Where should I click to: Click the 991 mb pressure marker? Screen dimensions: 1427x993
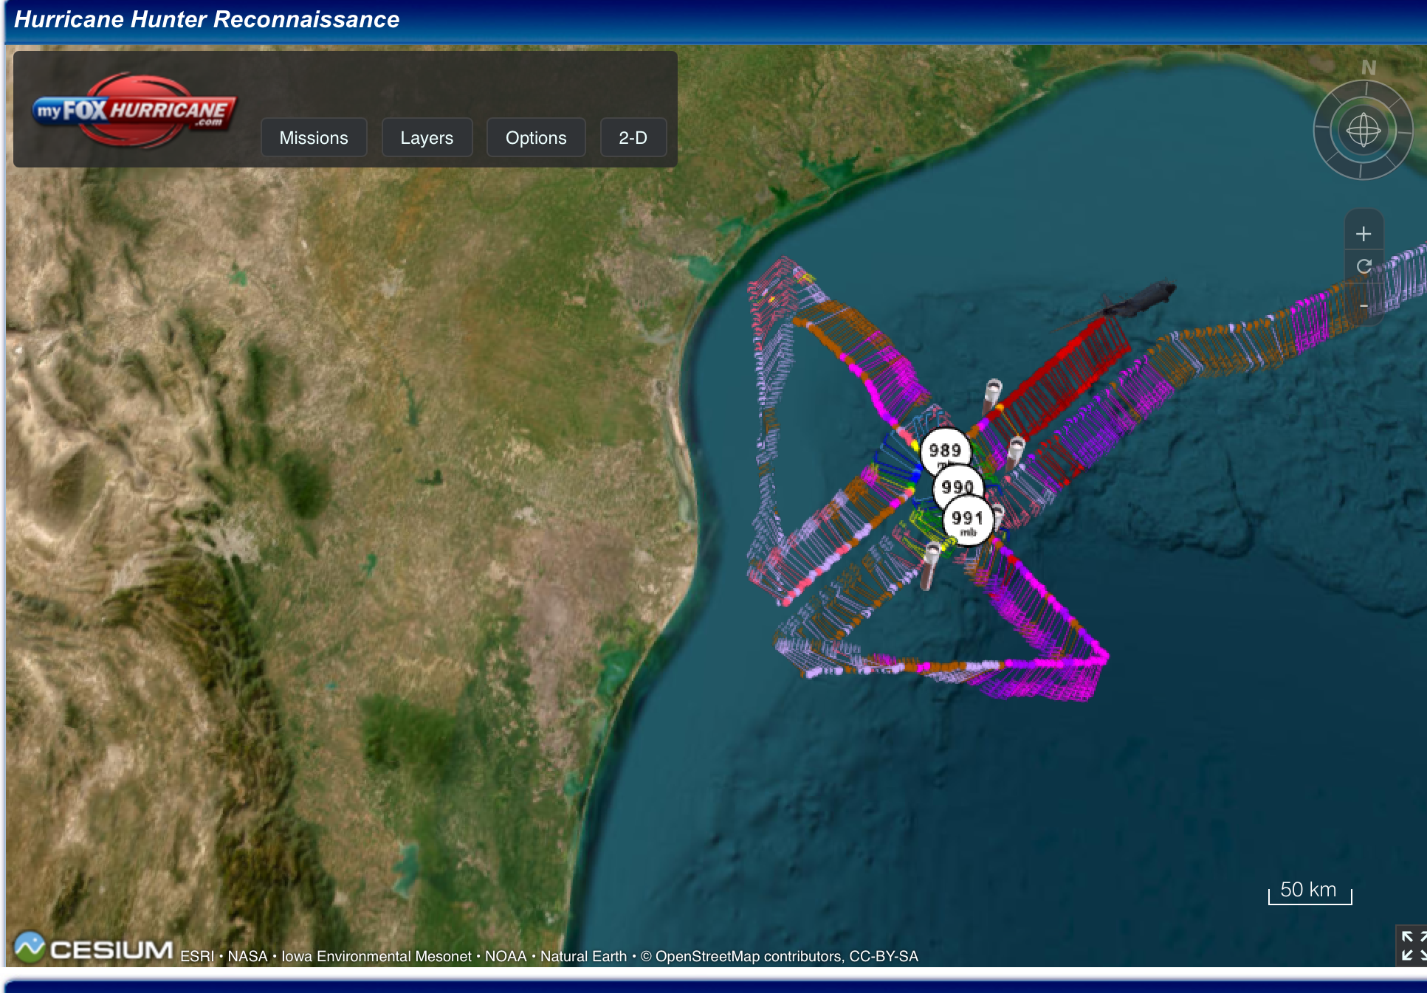click(x=968, y=521)
